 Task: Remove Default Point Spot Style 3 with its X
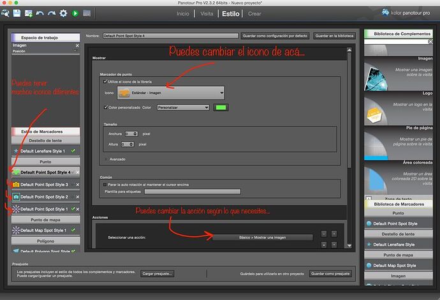(78, 184)
